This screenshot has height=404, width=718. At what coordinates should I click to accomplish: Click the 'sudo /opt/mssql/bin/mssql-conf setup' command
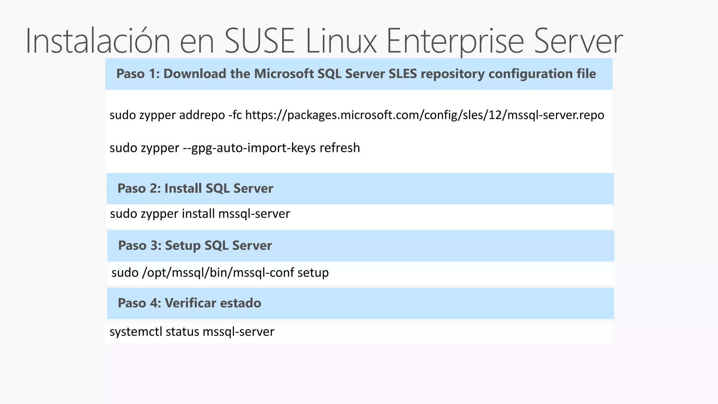pos(220,273)
